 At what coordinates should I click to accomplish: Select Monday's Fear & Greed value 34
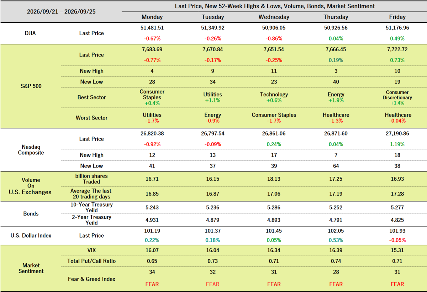pyautogui.click(x=152, y=272)
